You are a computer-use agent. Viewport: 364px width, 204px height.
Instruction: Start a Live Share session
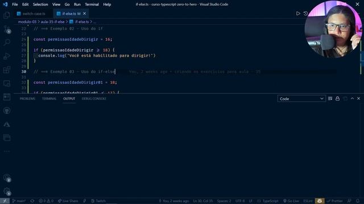click(68, 201)
